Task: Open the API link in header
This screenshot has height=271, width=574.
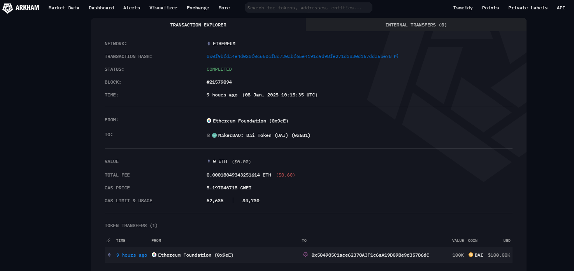Action: coord(561,8)
